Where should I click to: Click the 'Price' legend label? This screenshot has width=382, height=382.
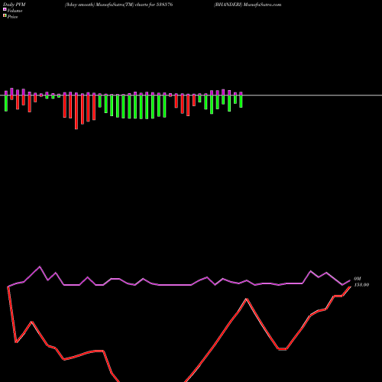12,17
